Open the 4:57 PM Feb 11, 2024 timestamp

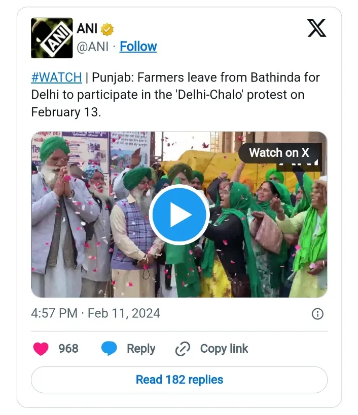pyautogui.click(x=95, y=313)
